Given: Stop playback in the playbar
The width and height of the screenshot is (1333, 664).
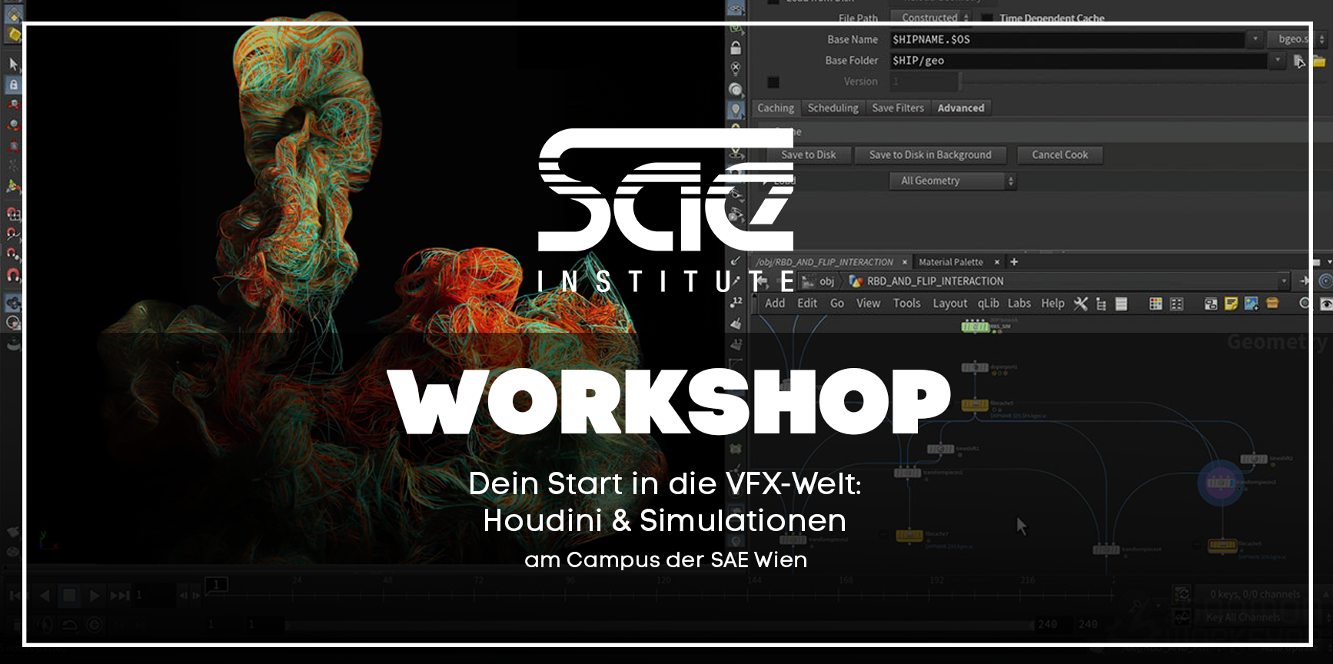Looking at the screenshot, I should pos(69,596).
